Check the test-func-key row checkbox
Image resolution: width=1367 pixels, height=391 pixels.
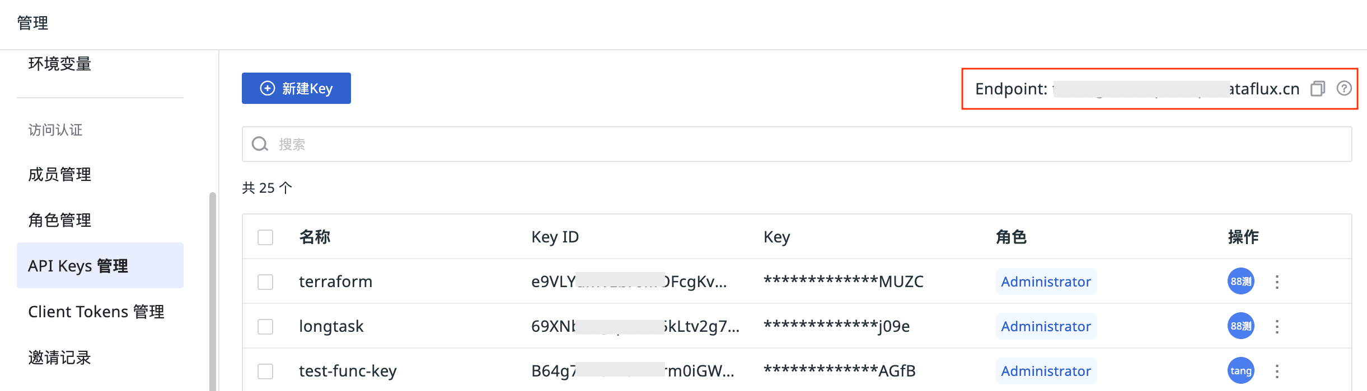click(x=265, y=371)
